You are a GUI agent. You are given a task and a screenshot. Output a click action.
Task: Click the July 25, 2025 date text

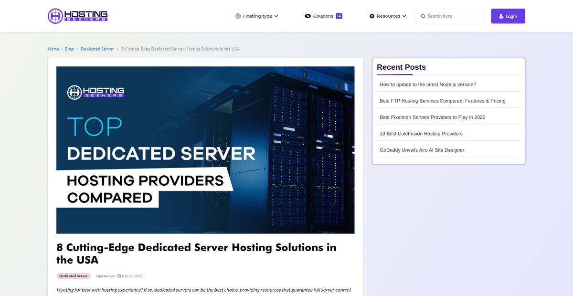(132, 276)
